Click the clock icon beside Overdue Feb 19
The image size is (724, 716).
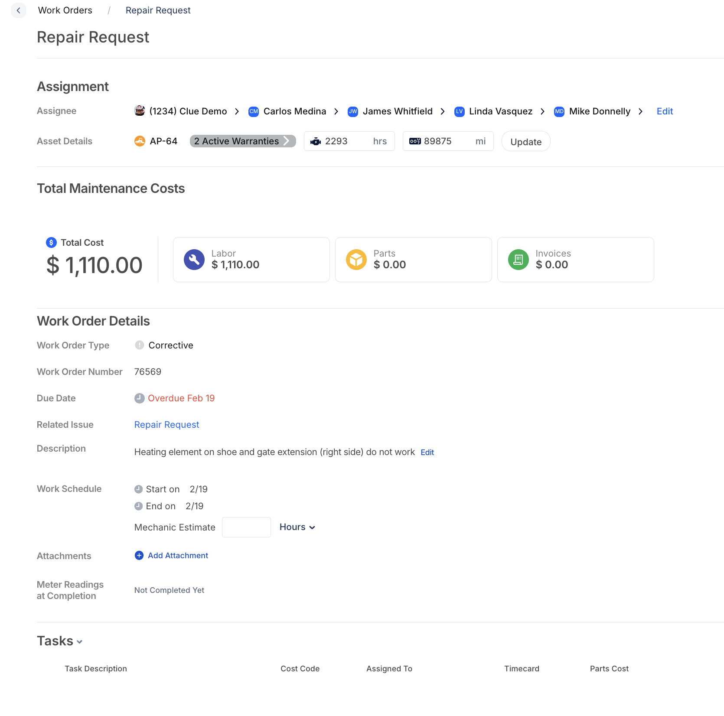[139, 398]
